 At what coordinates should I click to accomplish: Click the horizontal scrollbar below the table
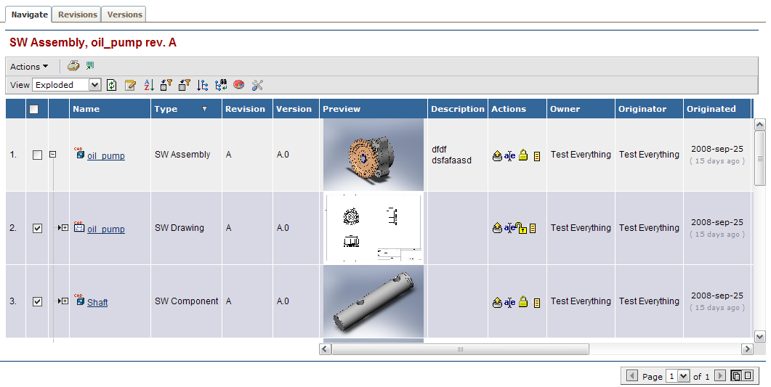(x=459, y=349)
